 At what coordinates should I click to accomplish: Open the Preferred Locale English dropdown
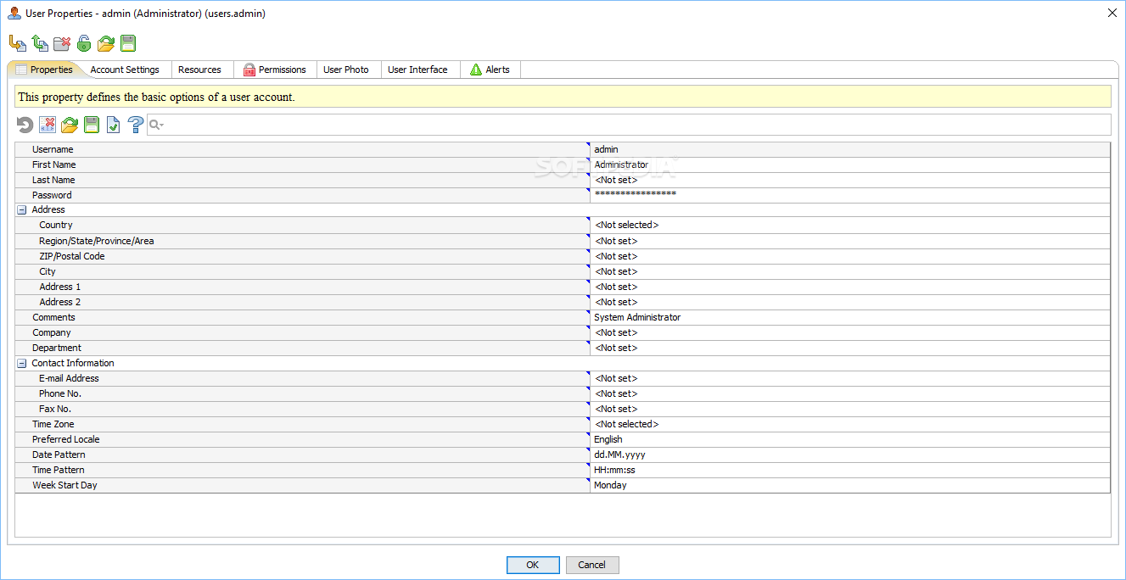pyautogui.click(x=849, y=439)
